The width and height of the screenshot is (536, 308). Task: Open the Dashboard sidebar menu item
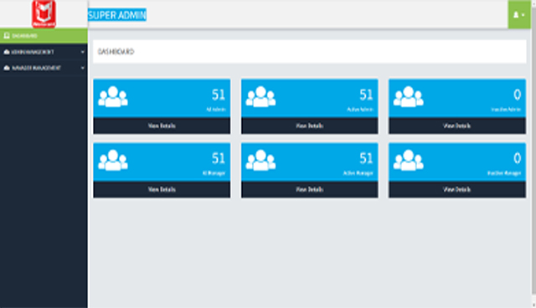pos(44,35)
